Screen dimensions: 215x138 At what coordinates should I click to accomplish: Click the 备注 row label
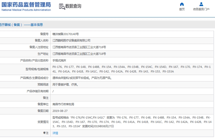[46, 98]
